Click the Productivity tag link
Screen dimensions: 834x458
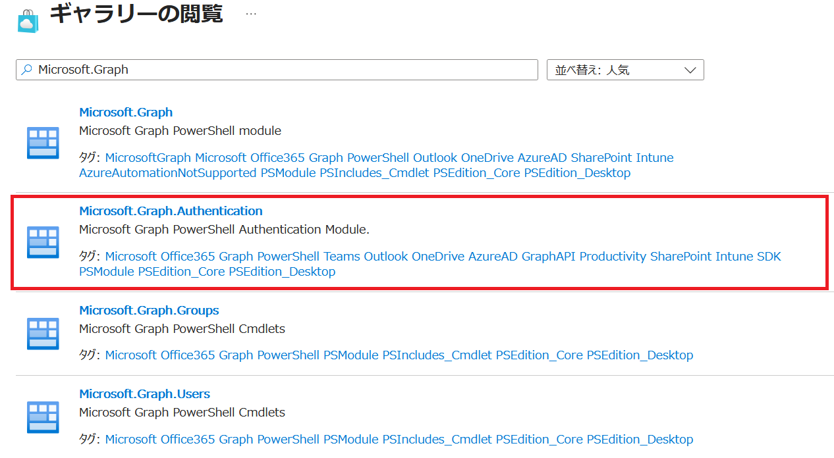pos(613,257)
